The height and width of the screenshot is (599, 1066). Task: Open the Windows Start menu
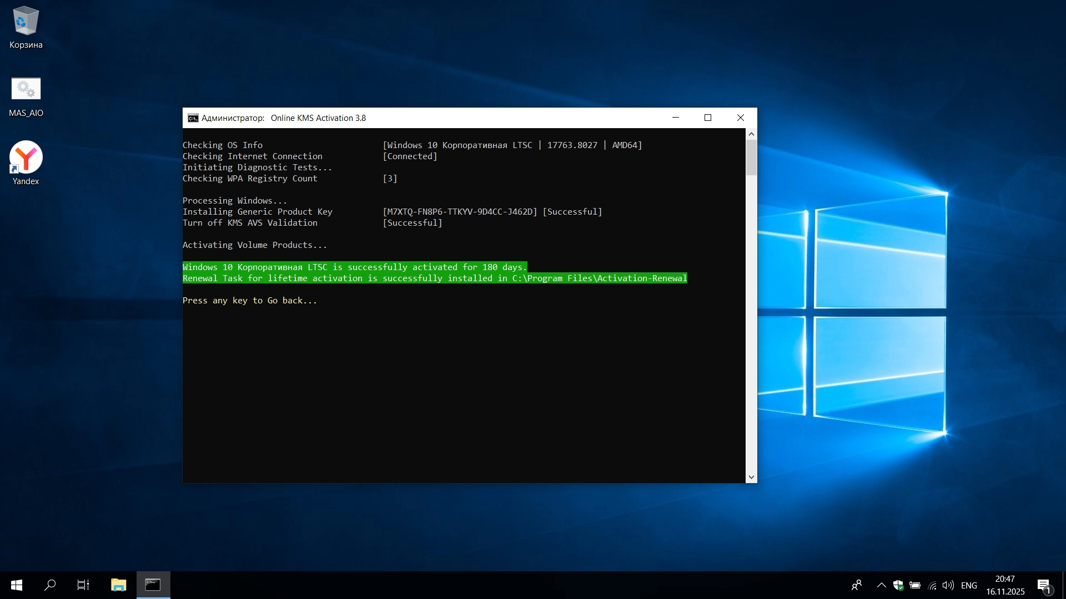click(x=17, y=585)
